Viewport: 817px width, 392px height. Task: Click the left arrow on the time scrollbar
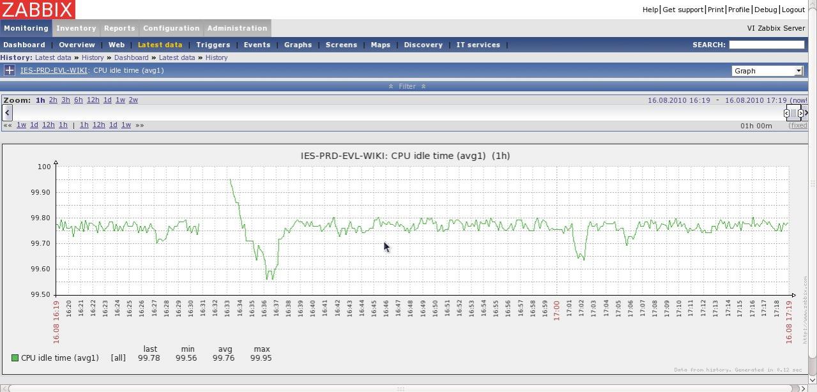[7, 113]
